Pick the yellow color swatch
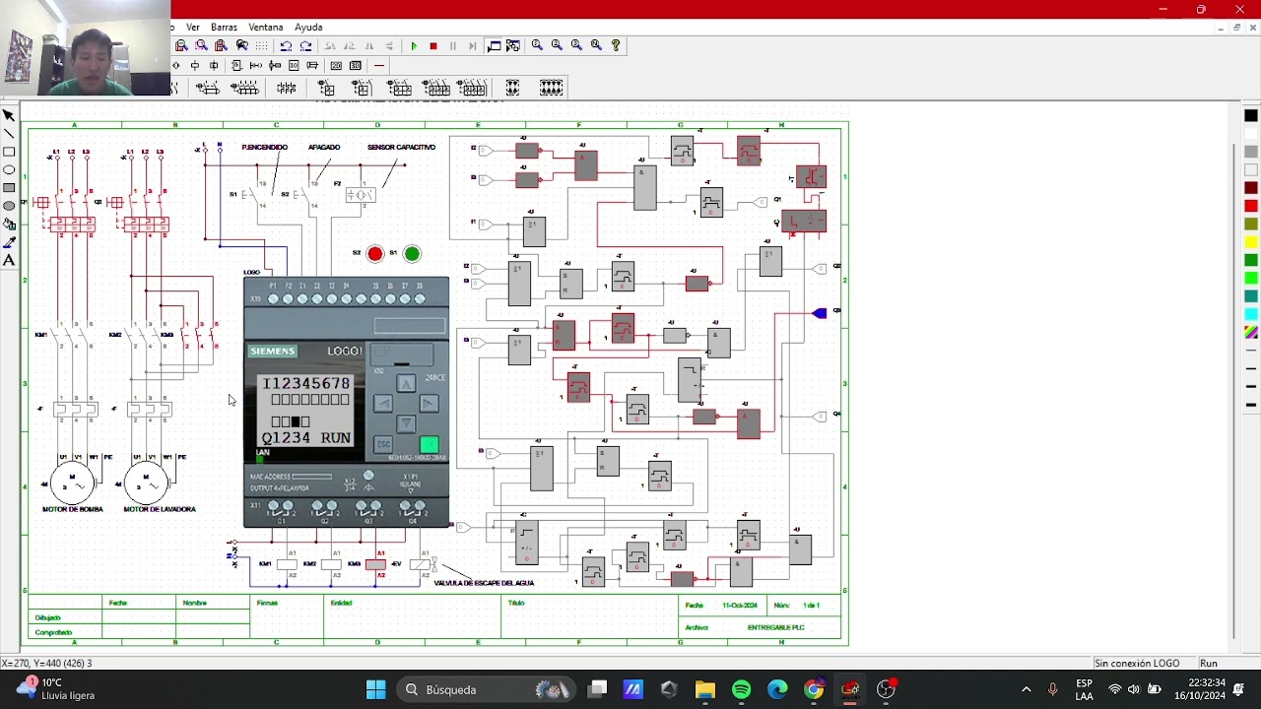The image size is (1261, 709). click(x=1251, y=241)
